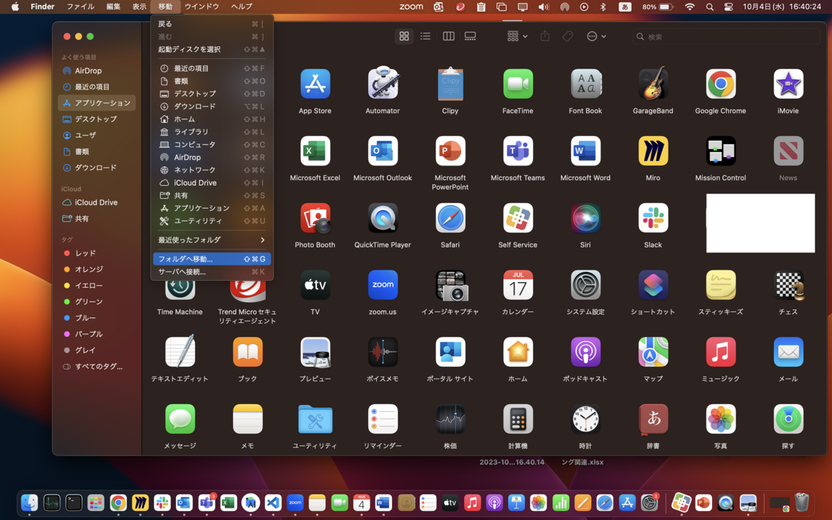Click the Clipy application icon
832x520 pixels.
tap(450, 84)
